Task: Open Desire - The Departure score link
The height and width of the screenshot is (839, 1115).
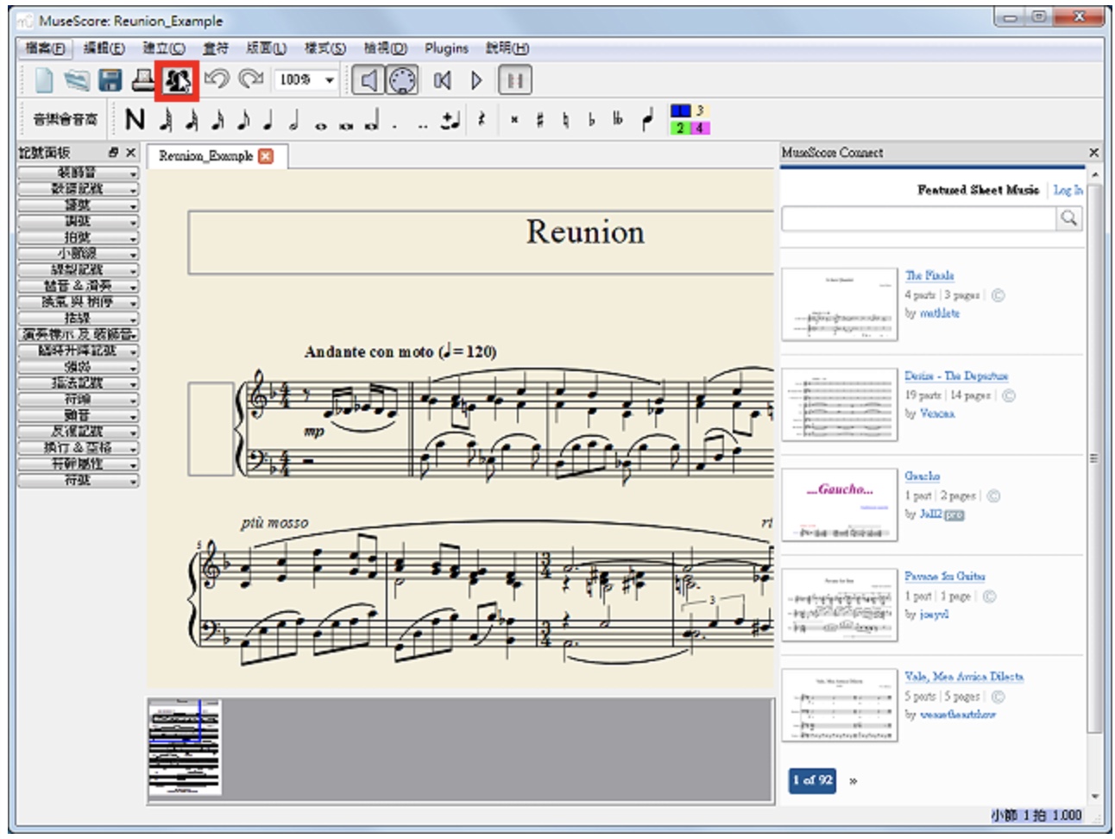Action: click(956, 375)
